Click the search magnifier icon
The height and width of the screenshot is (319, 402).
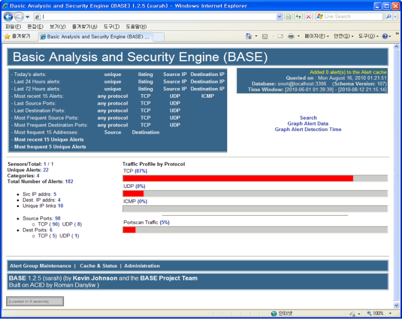(388, 17)
